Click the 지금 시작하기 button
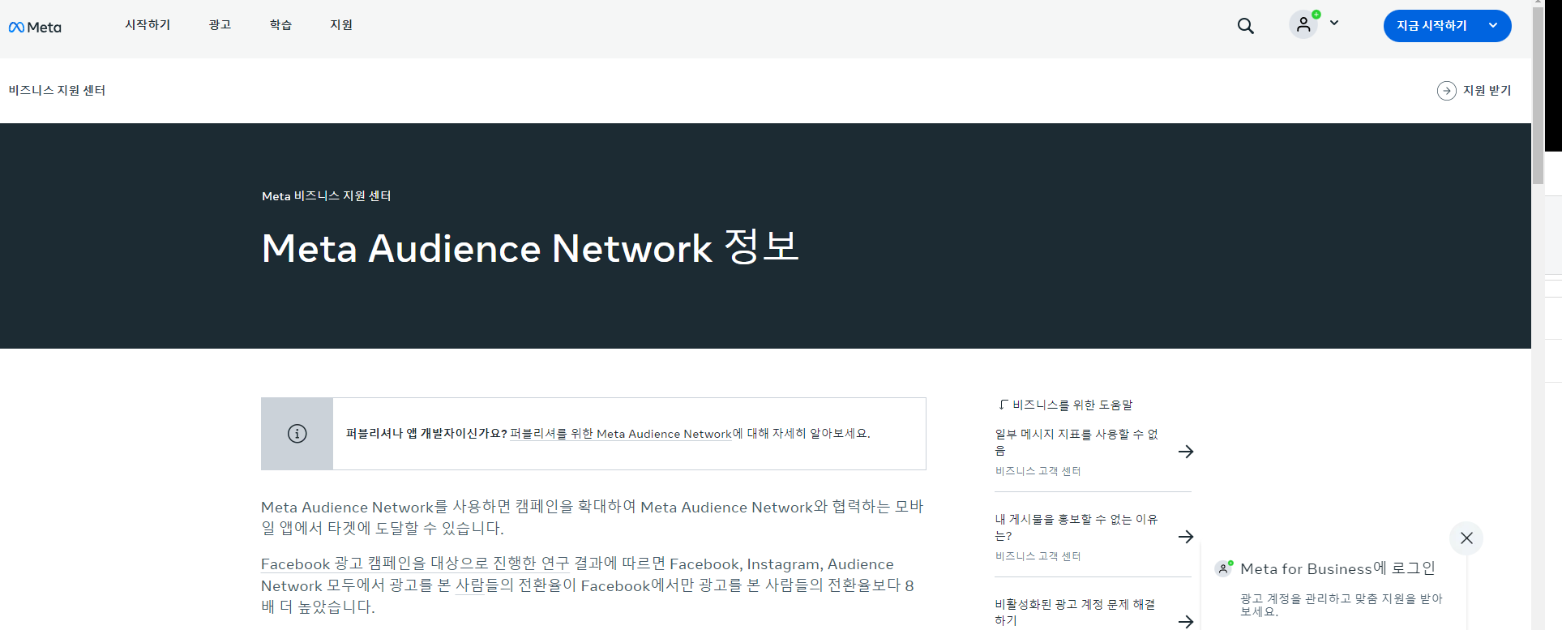 (1447, 26)
